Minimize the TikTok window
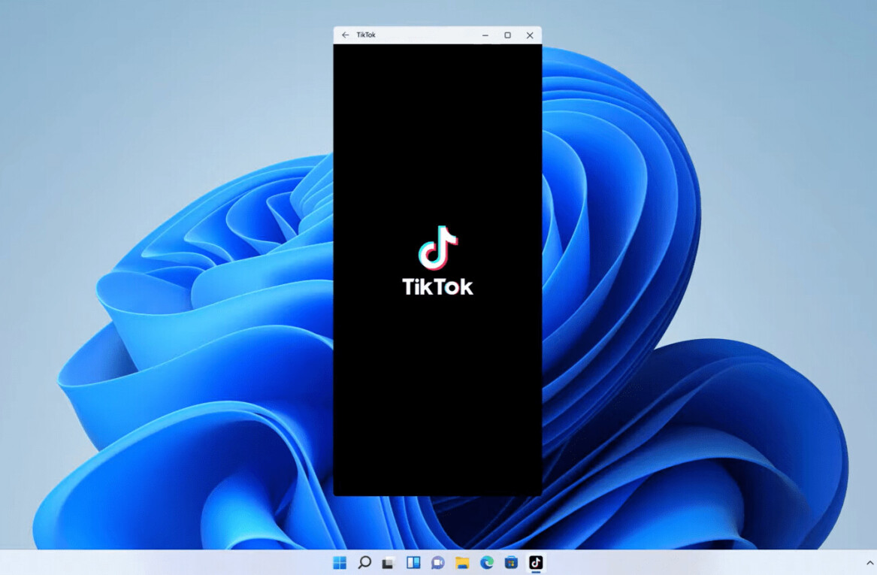 click(485, 35)
